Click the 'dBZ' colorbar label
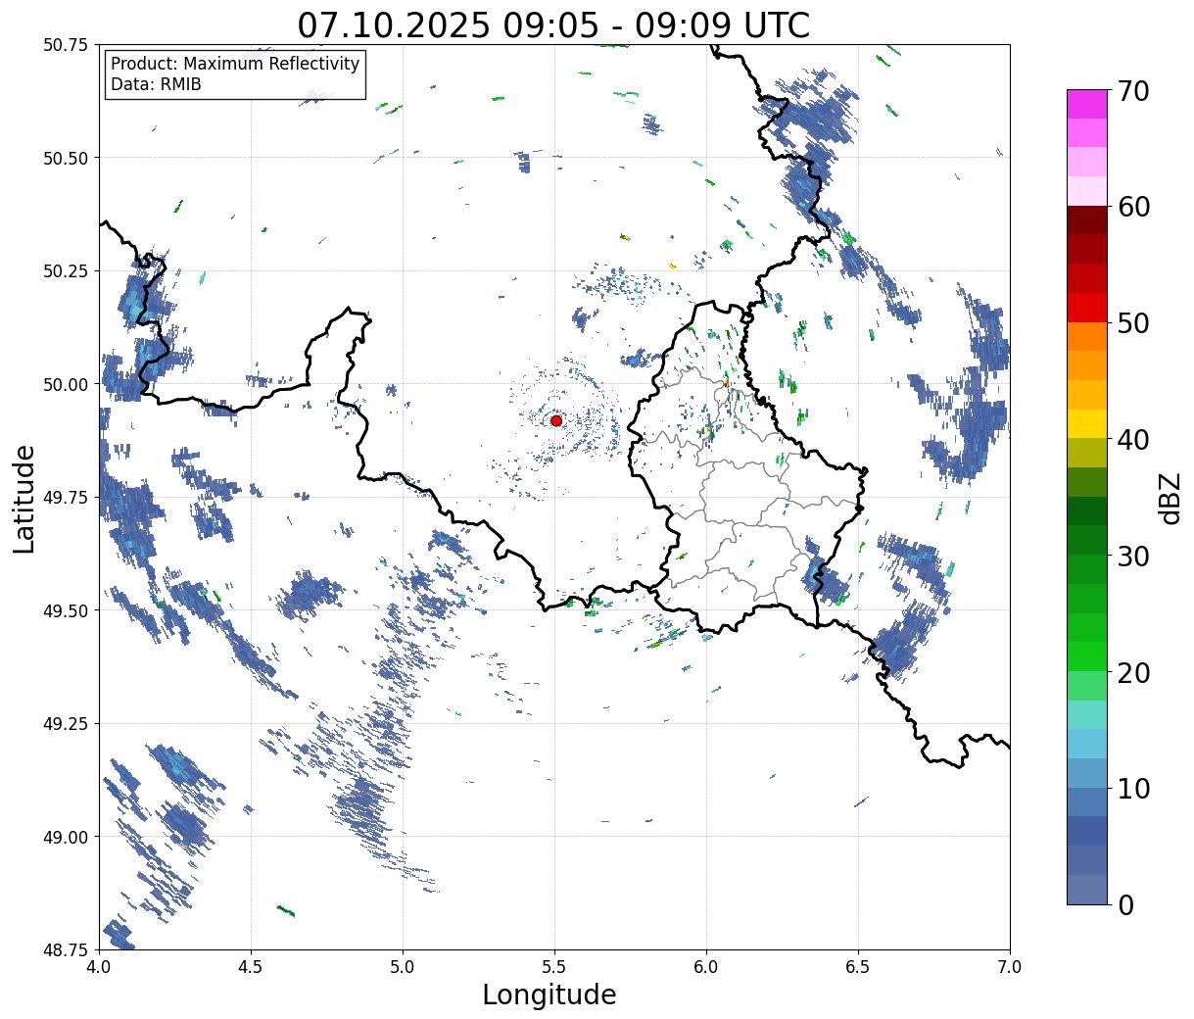The image size is (1194, 1019). pyautogui.click(x=1170, y=497)
